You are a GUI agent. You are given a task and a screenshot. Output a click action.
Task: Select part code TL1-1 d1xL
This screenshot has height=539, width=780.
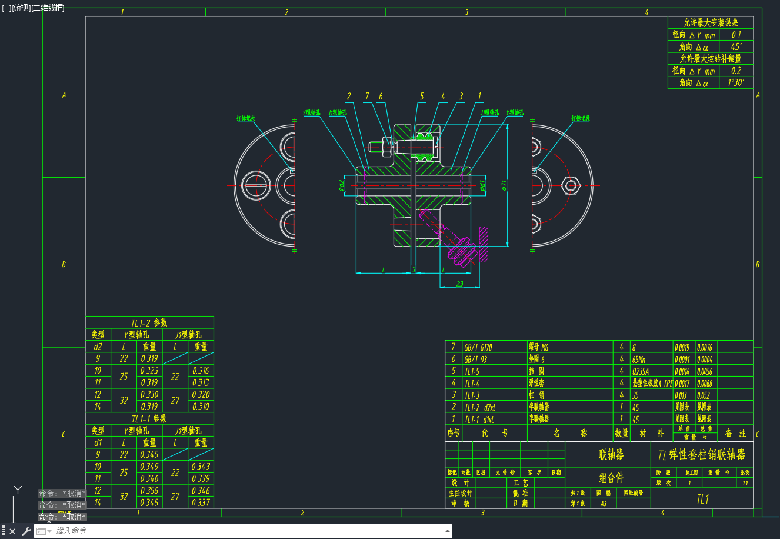tap(479, 420)
